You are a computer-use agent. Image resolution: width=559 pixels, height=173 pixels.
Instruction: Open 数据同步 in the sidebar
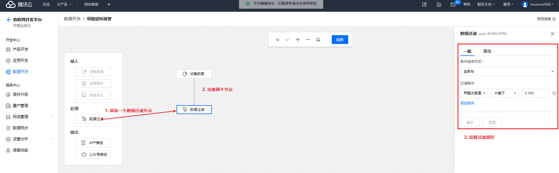coord(20,128)
